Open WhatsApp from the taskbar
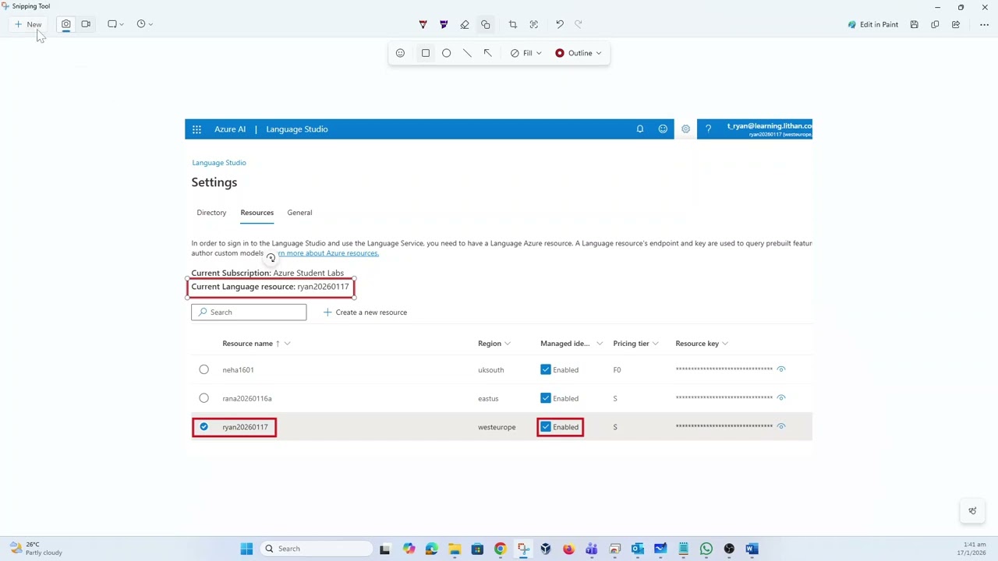The height and width of the screenshot is (561, 998). (x=706, y=549)
